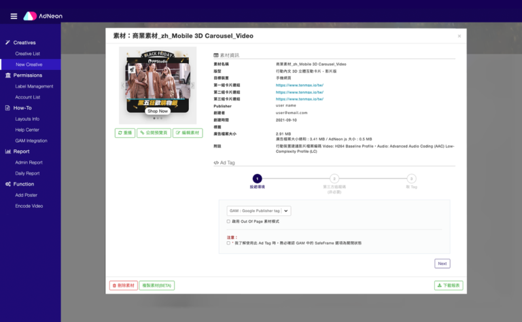522x322 pixels.
Task: Click the duplicate creative (BETA) button
Action: point(156,285)
